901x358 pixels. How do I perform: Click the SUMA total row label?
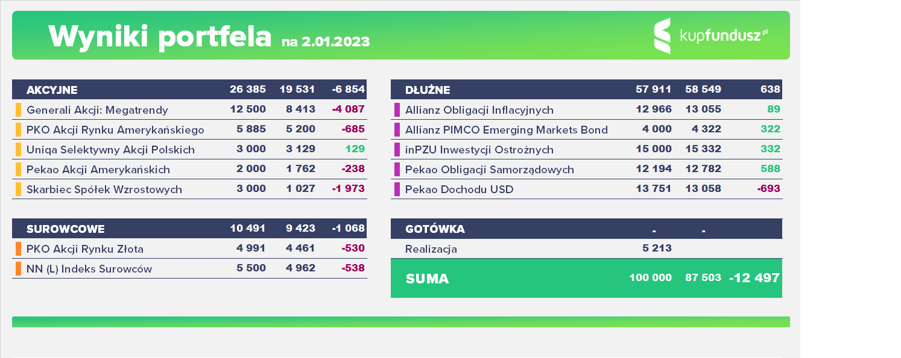[x=428, y=279]
